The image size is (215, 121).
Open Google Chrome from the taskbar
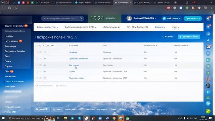114,118
